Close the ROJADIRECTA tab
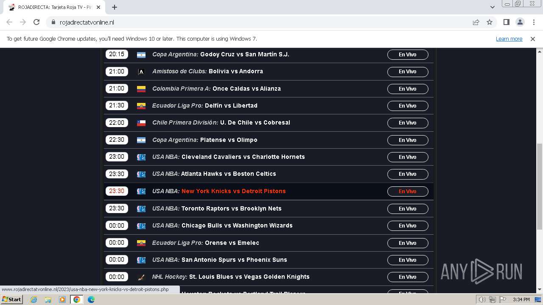The image size is (543, 305). pos(99,7)
